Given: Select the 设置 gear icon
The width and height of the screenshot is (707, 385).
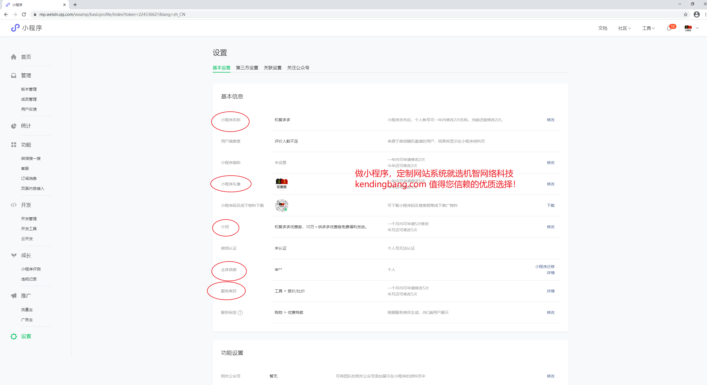Looking at the screenshot, I should pyautogui.click(x=14, y=336).
